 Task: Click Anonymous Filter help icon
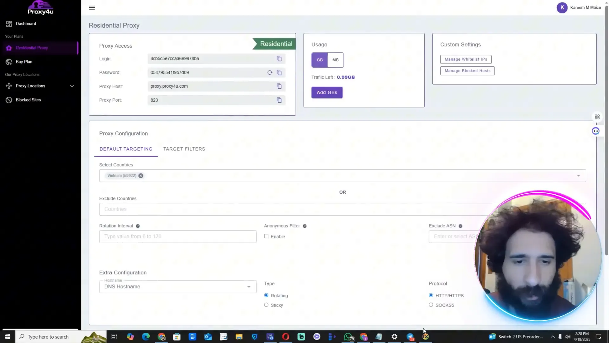tap(304, 226)
